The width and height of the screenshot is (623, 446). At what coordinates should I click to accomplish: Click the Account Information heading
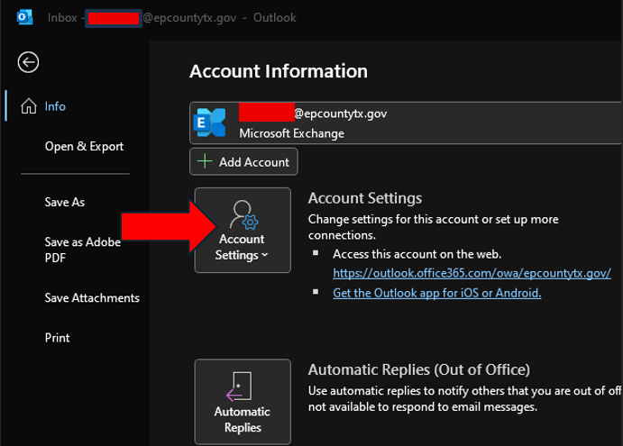click(279, 71)
